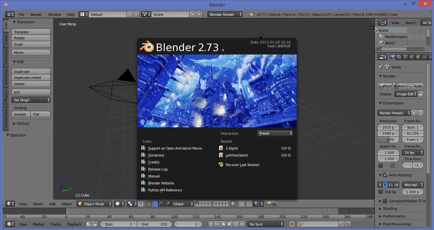
Task: Switch to the Create tab in tool shelf
Action: pos(6,40)
